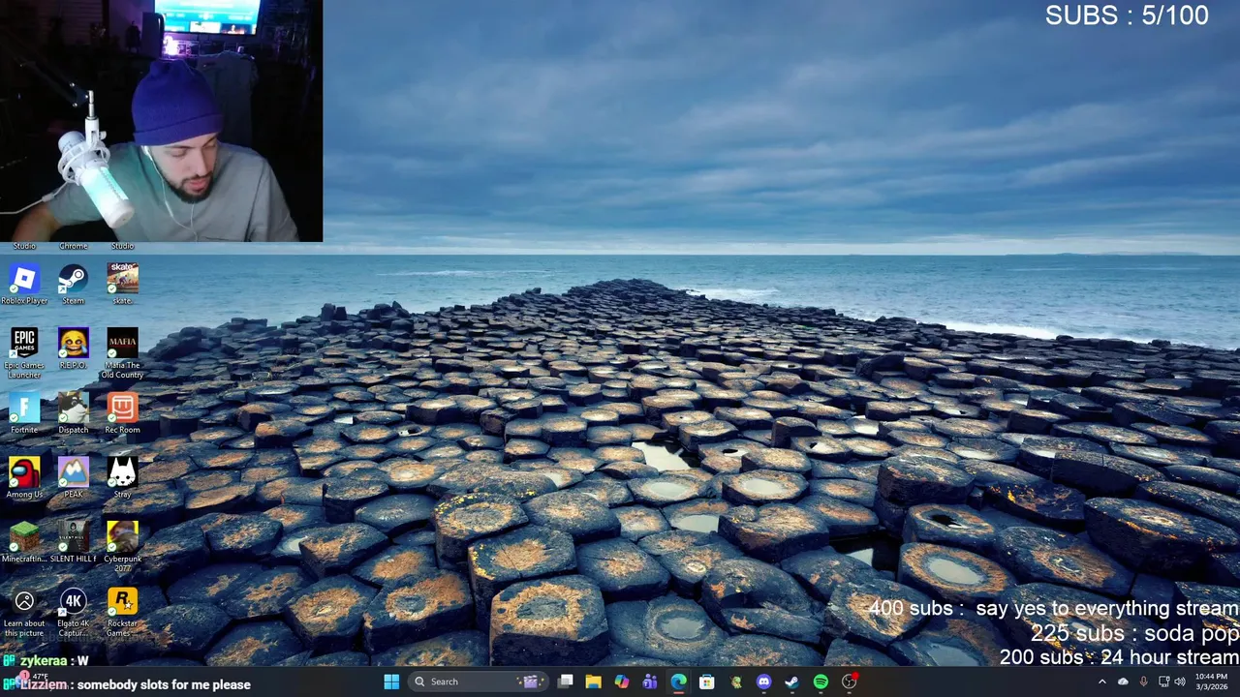Screen dimensions: 1240x697
Task: Launch Copilot from the taskbar
Action: [x=622, y=682]
